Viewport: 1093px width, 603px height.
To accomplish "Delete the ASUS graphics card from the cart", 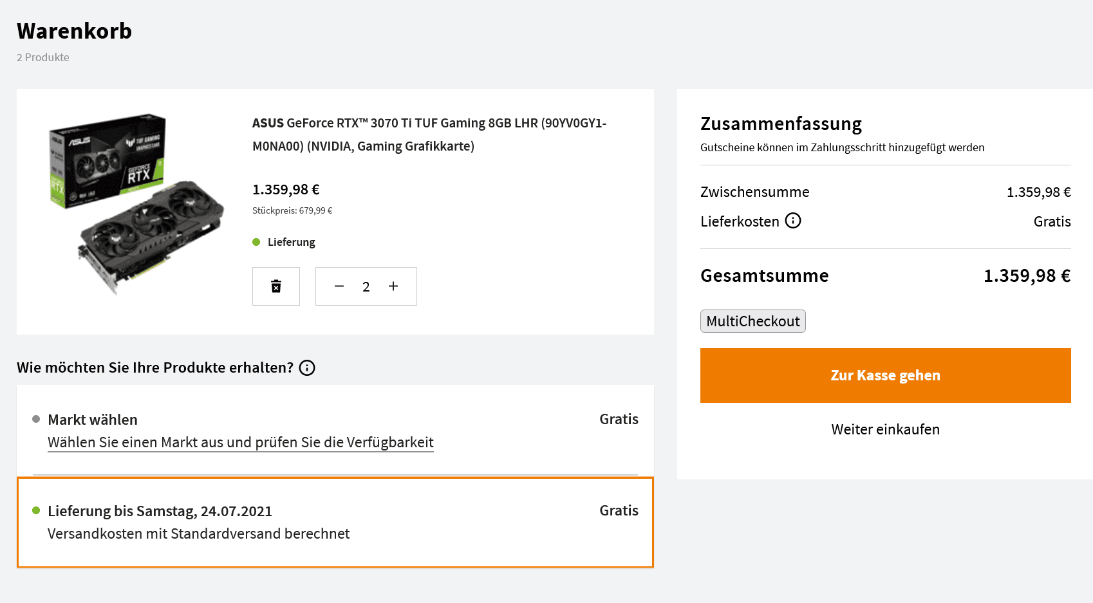I will [276, 286].
